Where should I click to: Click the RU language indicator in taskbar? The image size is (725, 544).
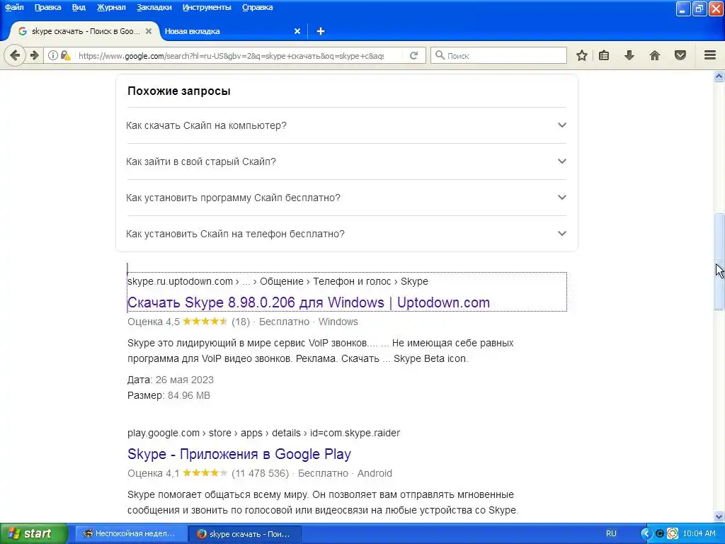[611, 533]
